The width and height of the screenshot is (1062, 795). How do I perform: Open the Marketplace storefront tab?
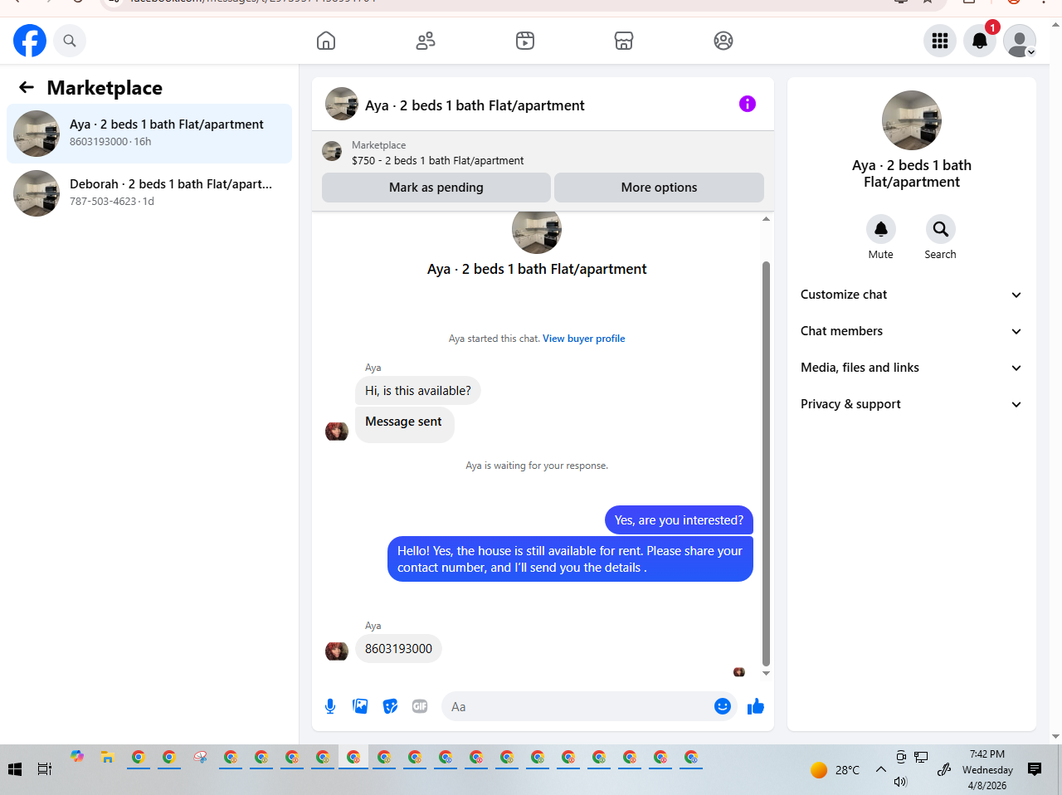pyautogui.click(x=624, y=41)
